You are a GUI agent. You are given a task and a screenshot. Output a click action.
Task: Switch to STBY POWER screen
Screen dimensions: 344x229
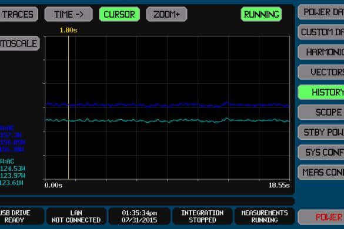(321, 132)
